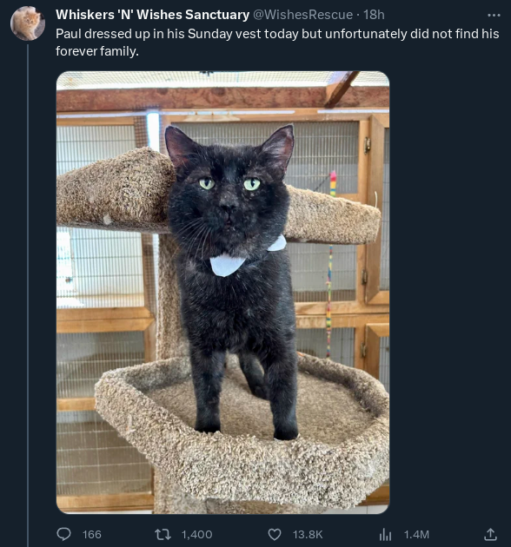Click the tweet line starting 'Paul dressed up'
511x547 pixels.
point(277,34)
